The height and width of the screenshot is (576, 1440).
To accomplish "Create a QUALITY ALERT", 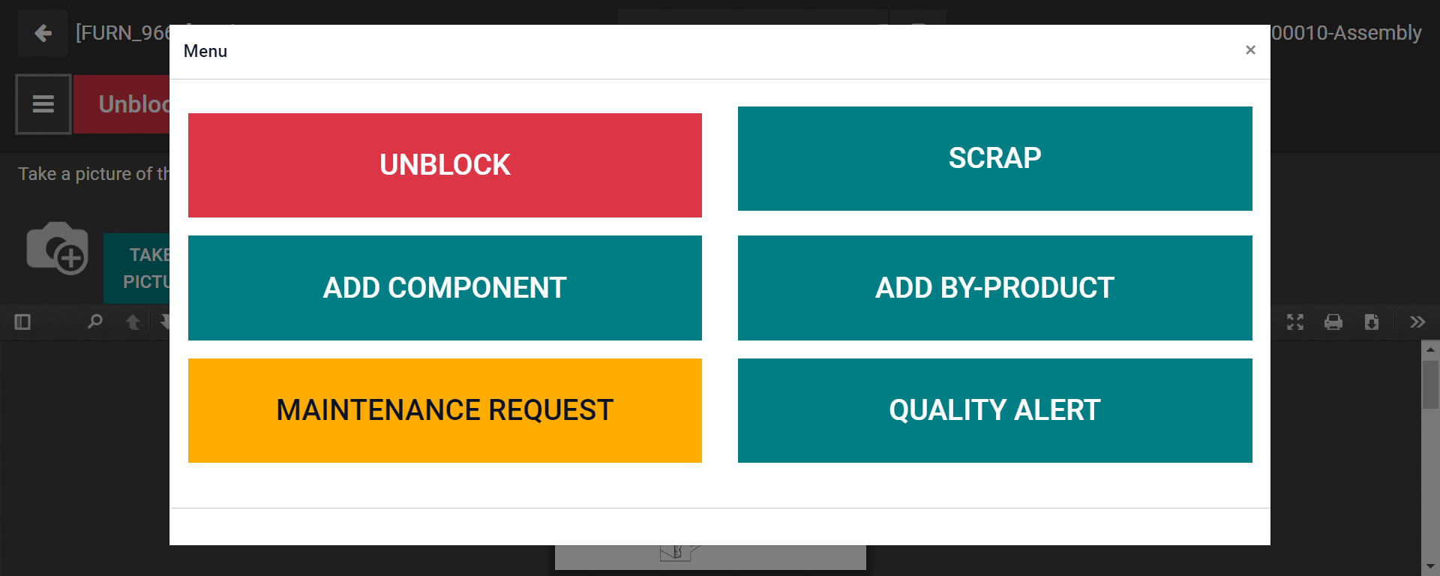I will (x=994, y=410).
